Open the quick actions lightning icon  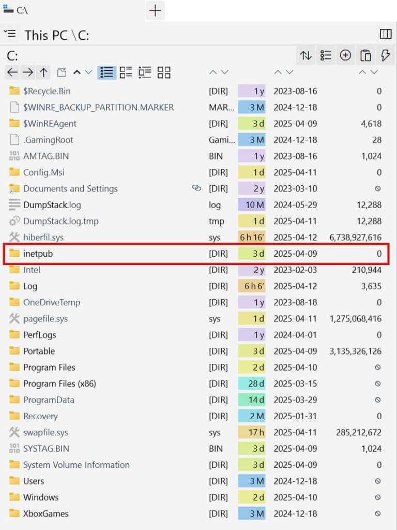(386, 55)
